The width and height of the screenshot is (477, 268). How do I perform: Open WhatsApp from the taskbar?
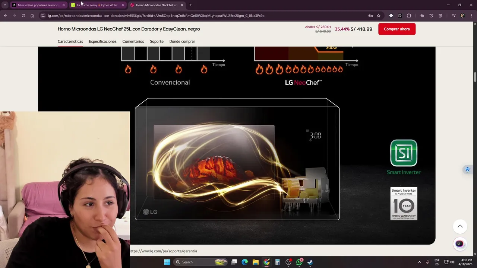299,262
